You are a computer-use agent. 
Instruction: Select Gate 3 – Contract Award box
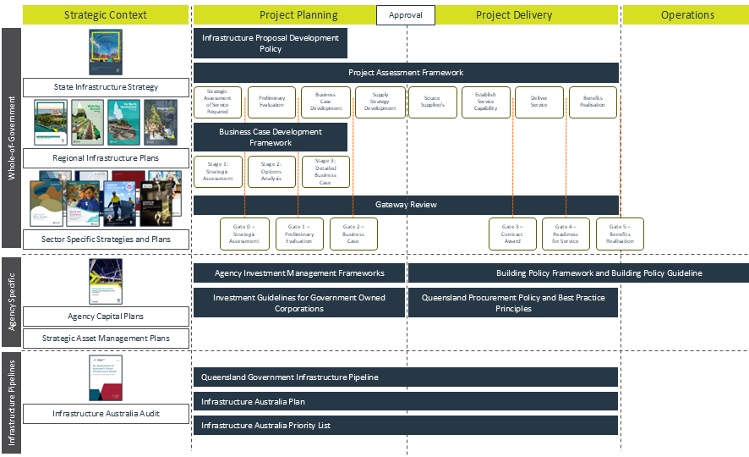(512, 234)
